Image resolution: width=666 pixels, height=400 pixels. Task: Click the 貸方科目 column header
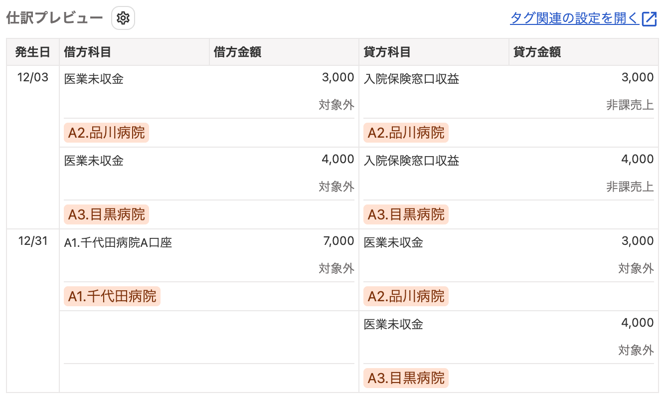click(x=434, y=52)
